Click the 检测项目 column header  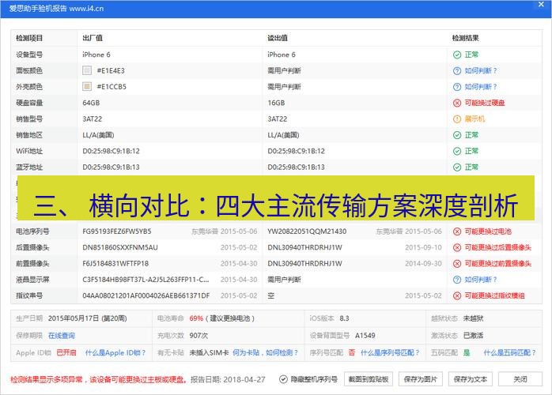(29, 38)
